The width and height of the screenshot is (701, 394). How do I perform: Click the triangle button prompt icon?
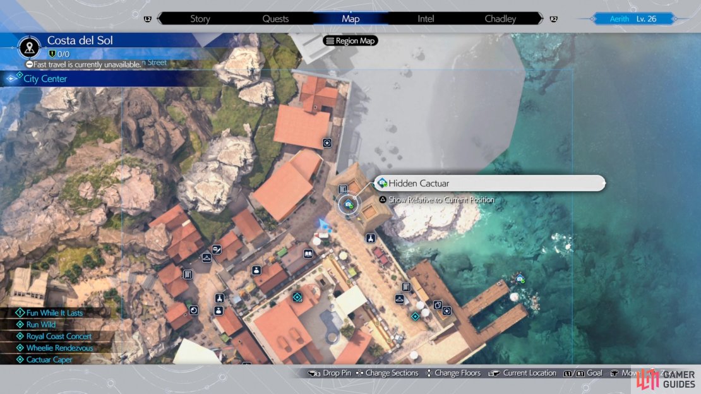point(383,200)
